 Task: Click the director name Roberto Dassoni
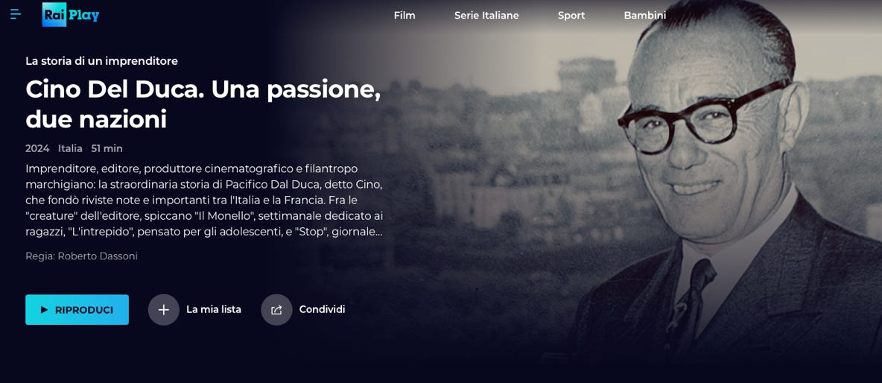pos(98,256)
